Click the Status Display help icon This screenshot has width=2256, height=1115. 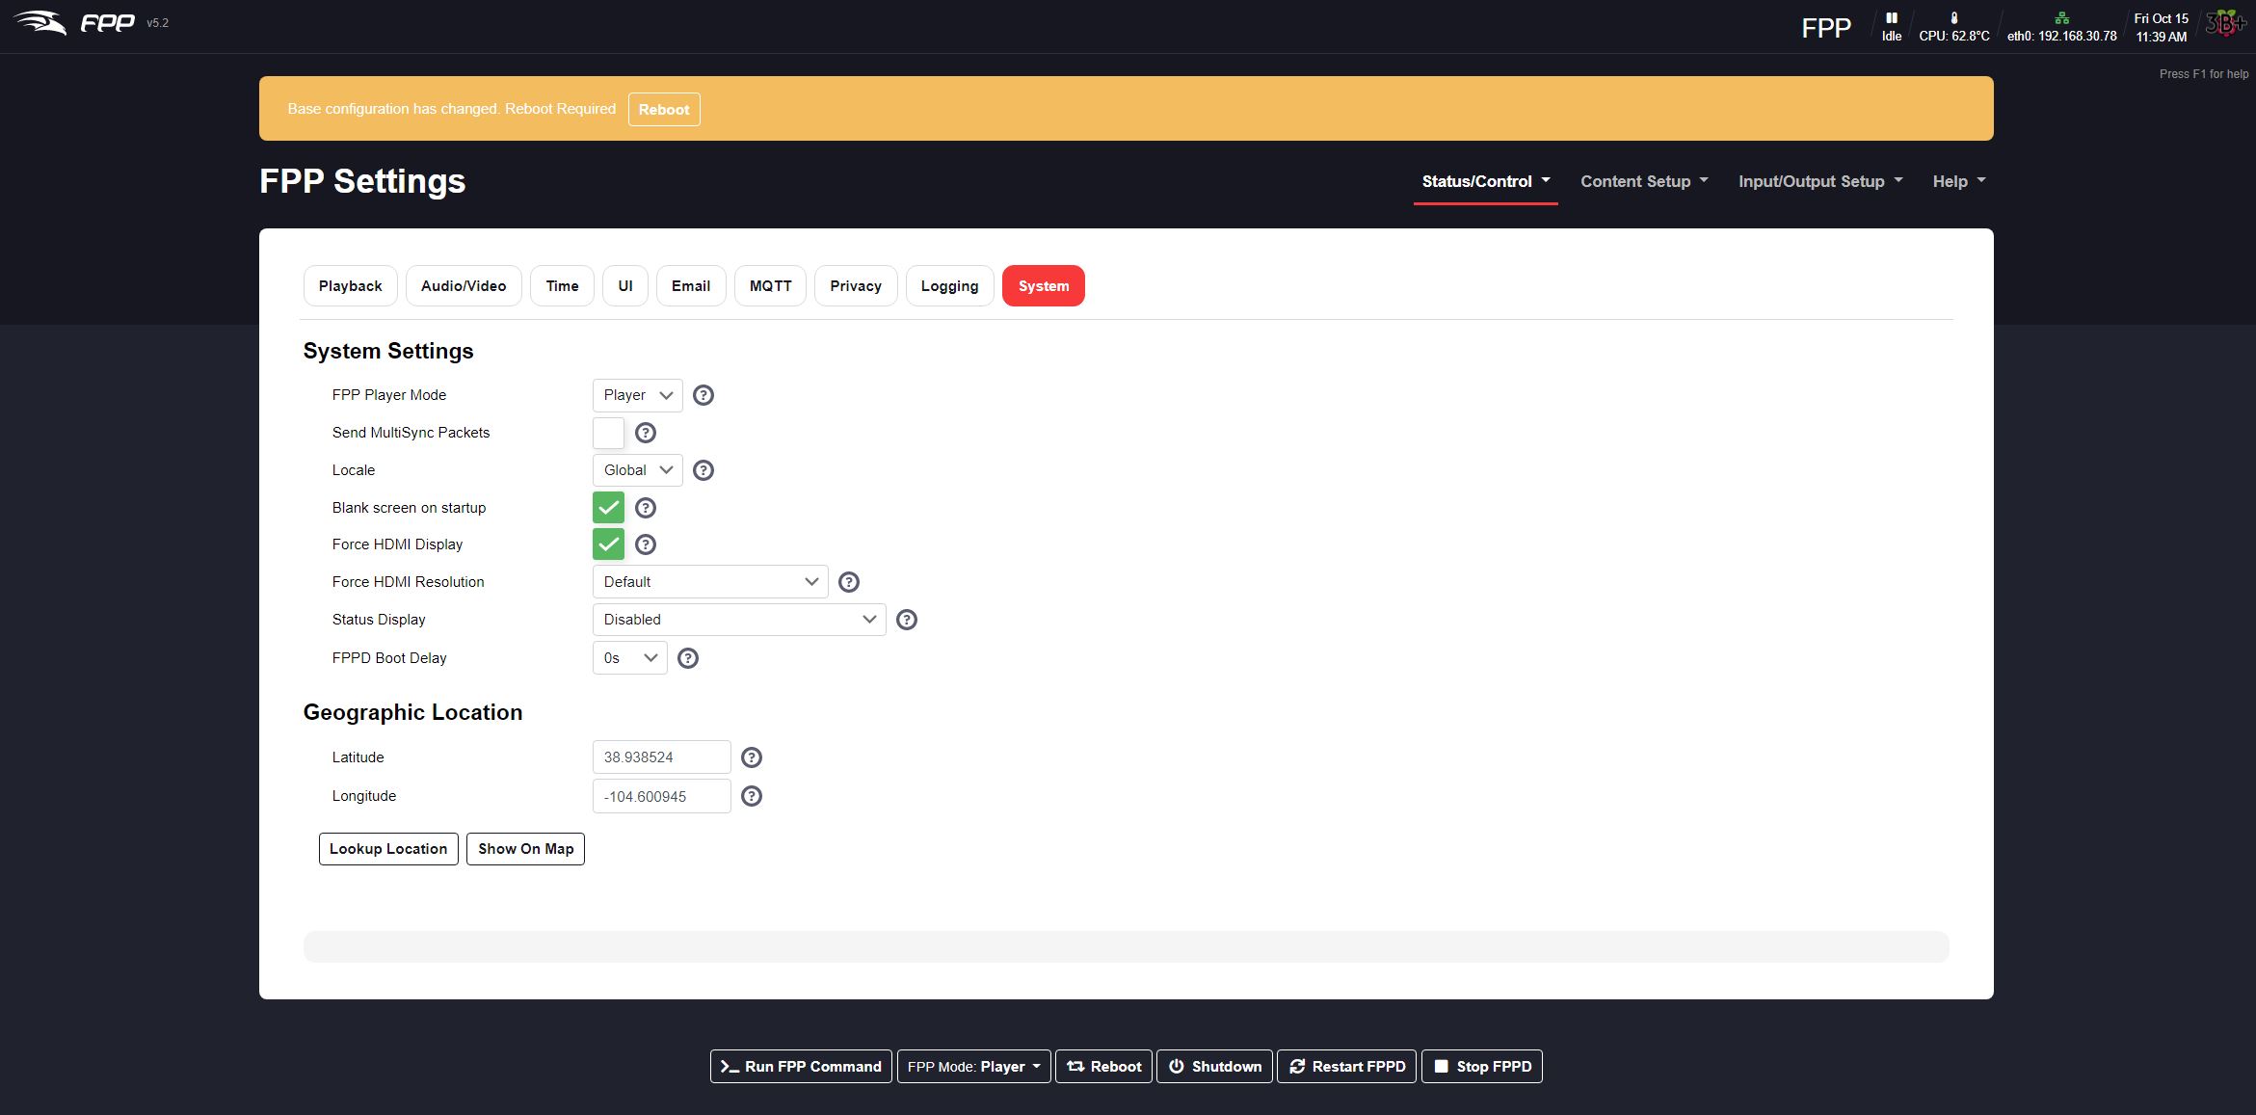tap(907, 620)
